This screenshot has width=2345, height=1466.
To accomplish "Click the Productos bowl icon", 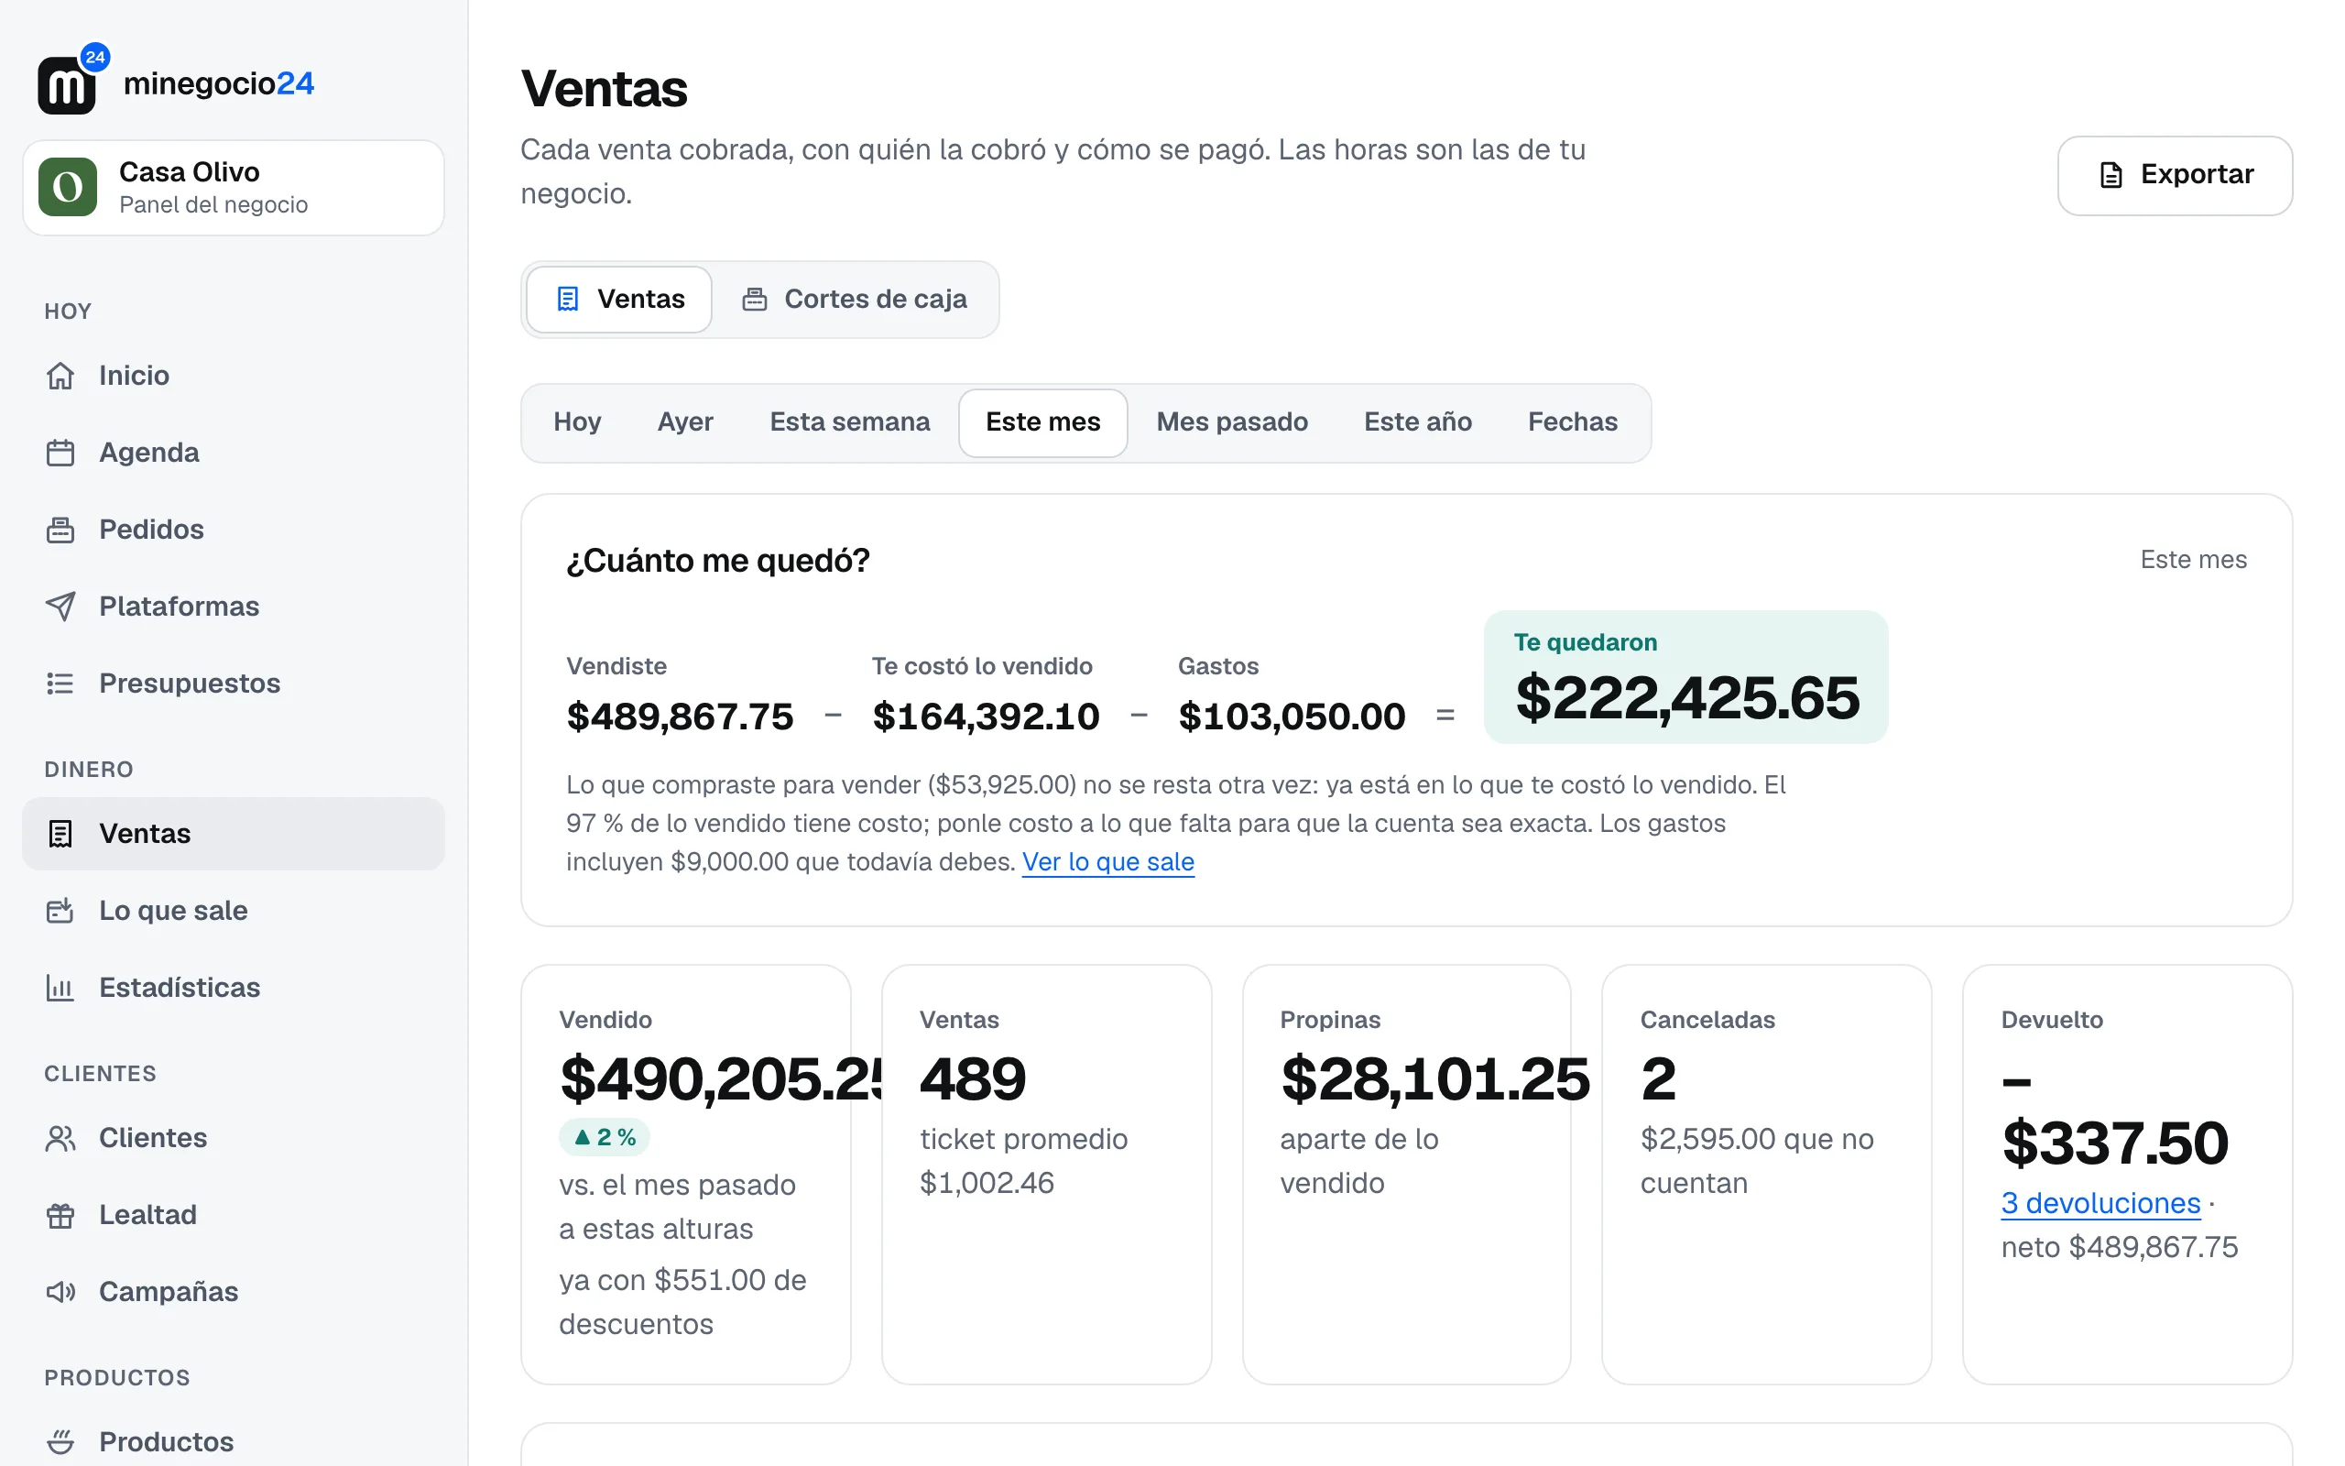I will pos(60,1442).
